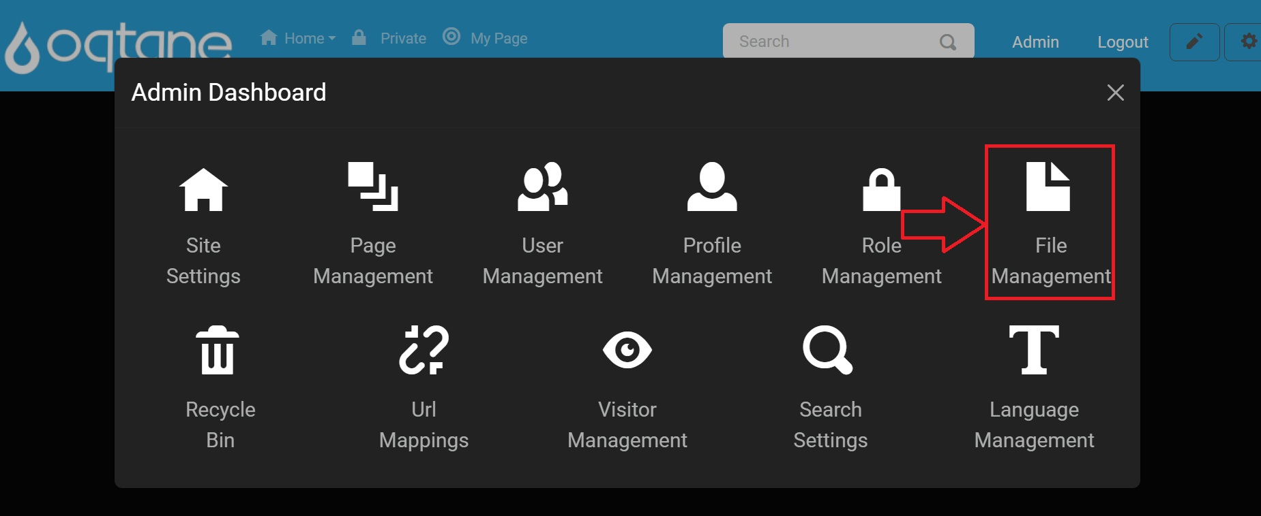Screen dimensions: 1261x516
Task: Go to the Private page link
Action: tap(403, 39)
